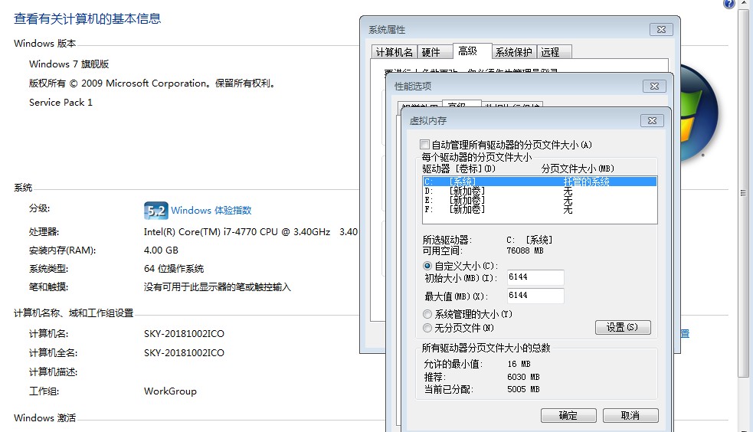Screen dimensions: 753x432
Task: Click the 4.00 GB RAM value
Action: click(161, 250)
